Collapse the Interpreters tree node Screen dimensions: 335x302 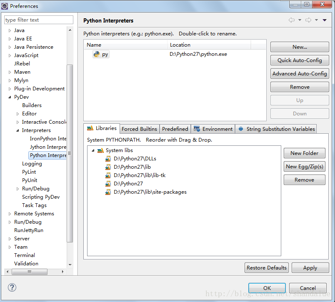(x=17, y=130)
